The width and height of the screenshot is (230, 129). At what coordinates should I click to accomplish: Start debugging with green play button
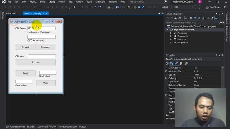pos(74,7)
